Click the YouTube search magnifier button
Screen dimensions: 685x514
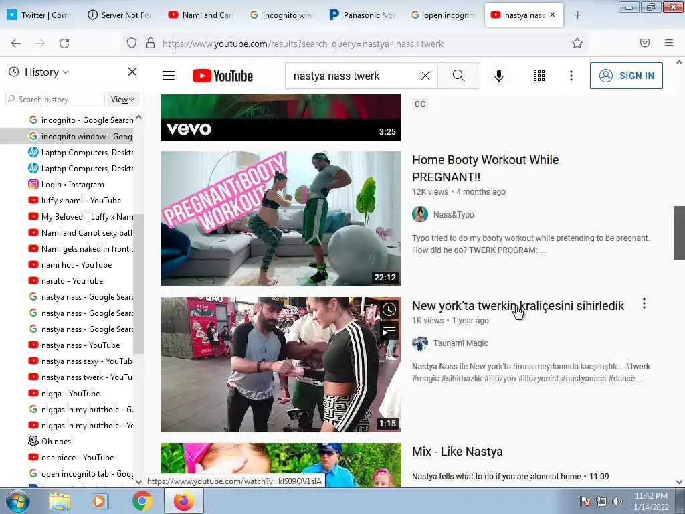(x=459, y=76)
